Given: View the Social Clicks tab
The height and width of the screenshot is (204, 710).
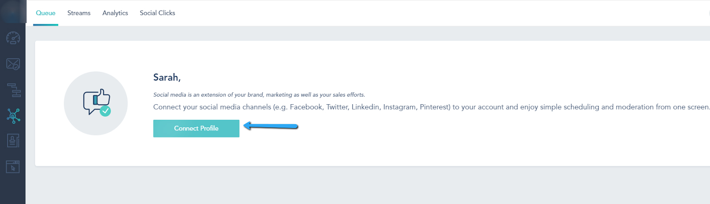Looking at the screenshot, I should (x=158, y=13).
